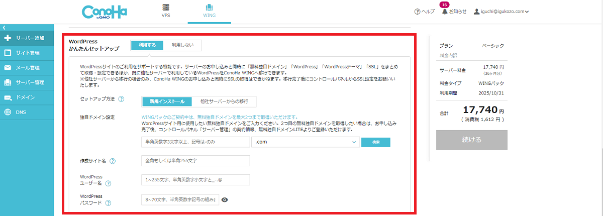
Task: Click the (消費税 1,612 円) tax text
Action: [483, 120]
